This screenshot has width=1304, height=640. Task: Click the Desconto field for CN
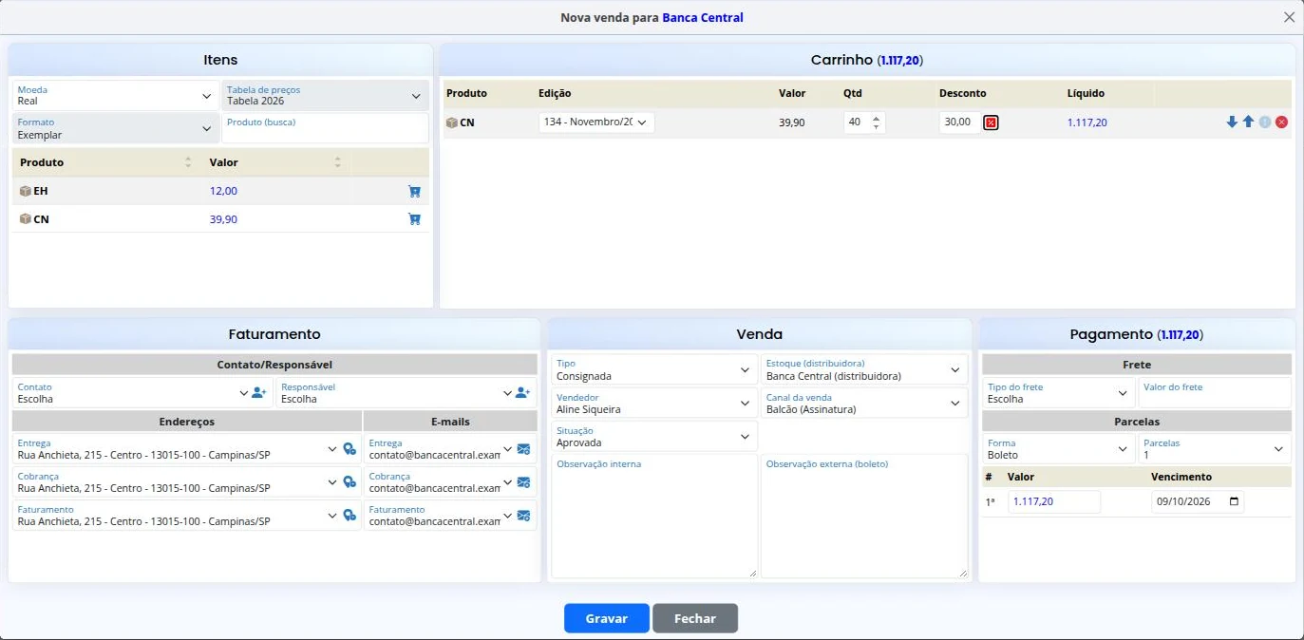[959, 122]
